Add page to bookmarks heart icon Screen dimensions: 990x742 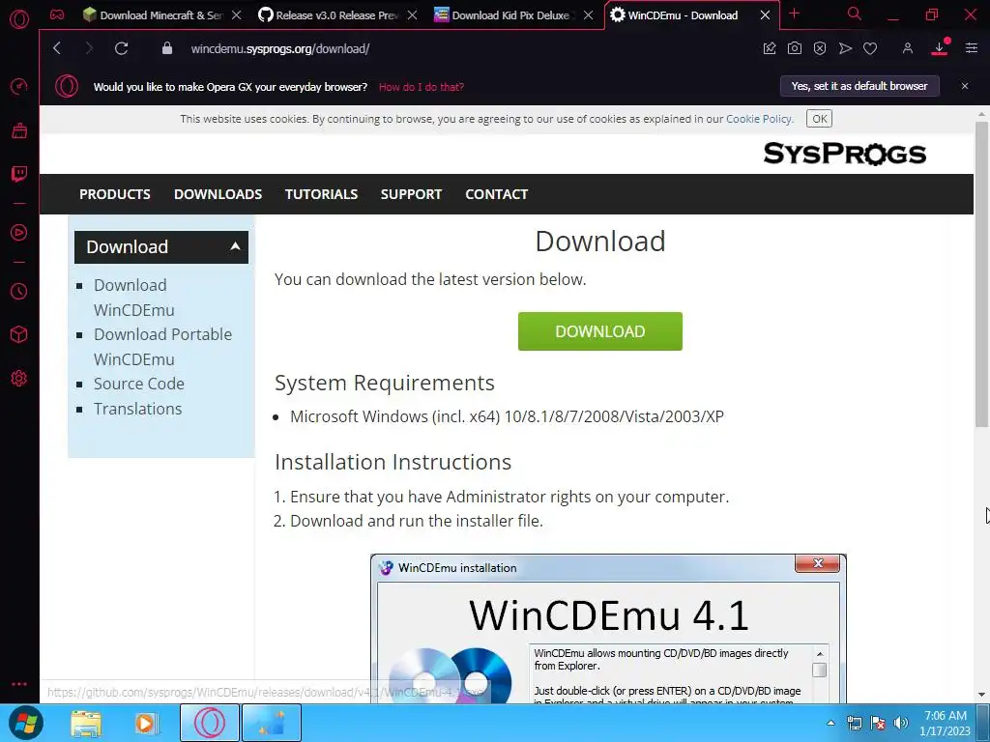tap(870, 48)
